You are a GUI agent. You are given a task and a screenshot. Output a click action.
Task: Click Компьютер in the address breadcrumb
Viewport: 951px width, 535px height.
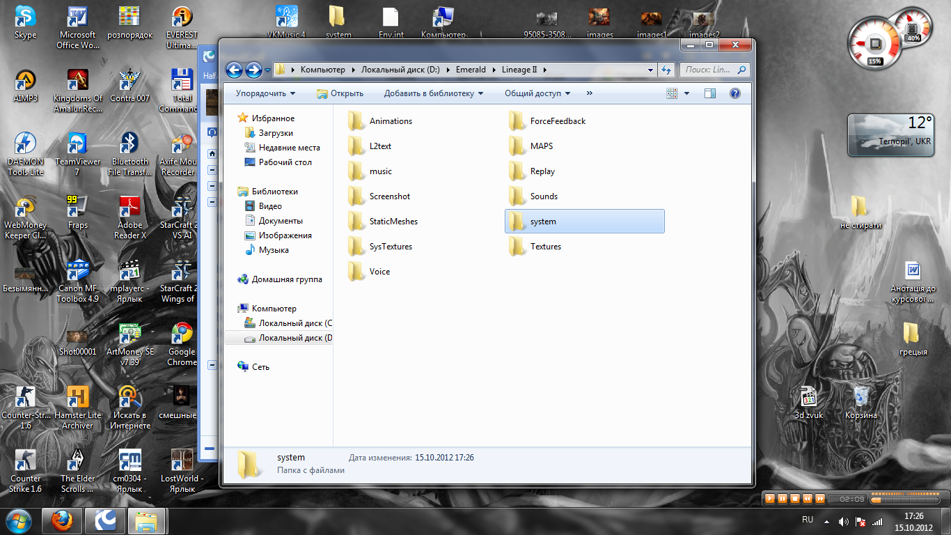click(x=322, y=70)
